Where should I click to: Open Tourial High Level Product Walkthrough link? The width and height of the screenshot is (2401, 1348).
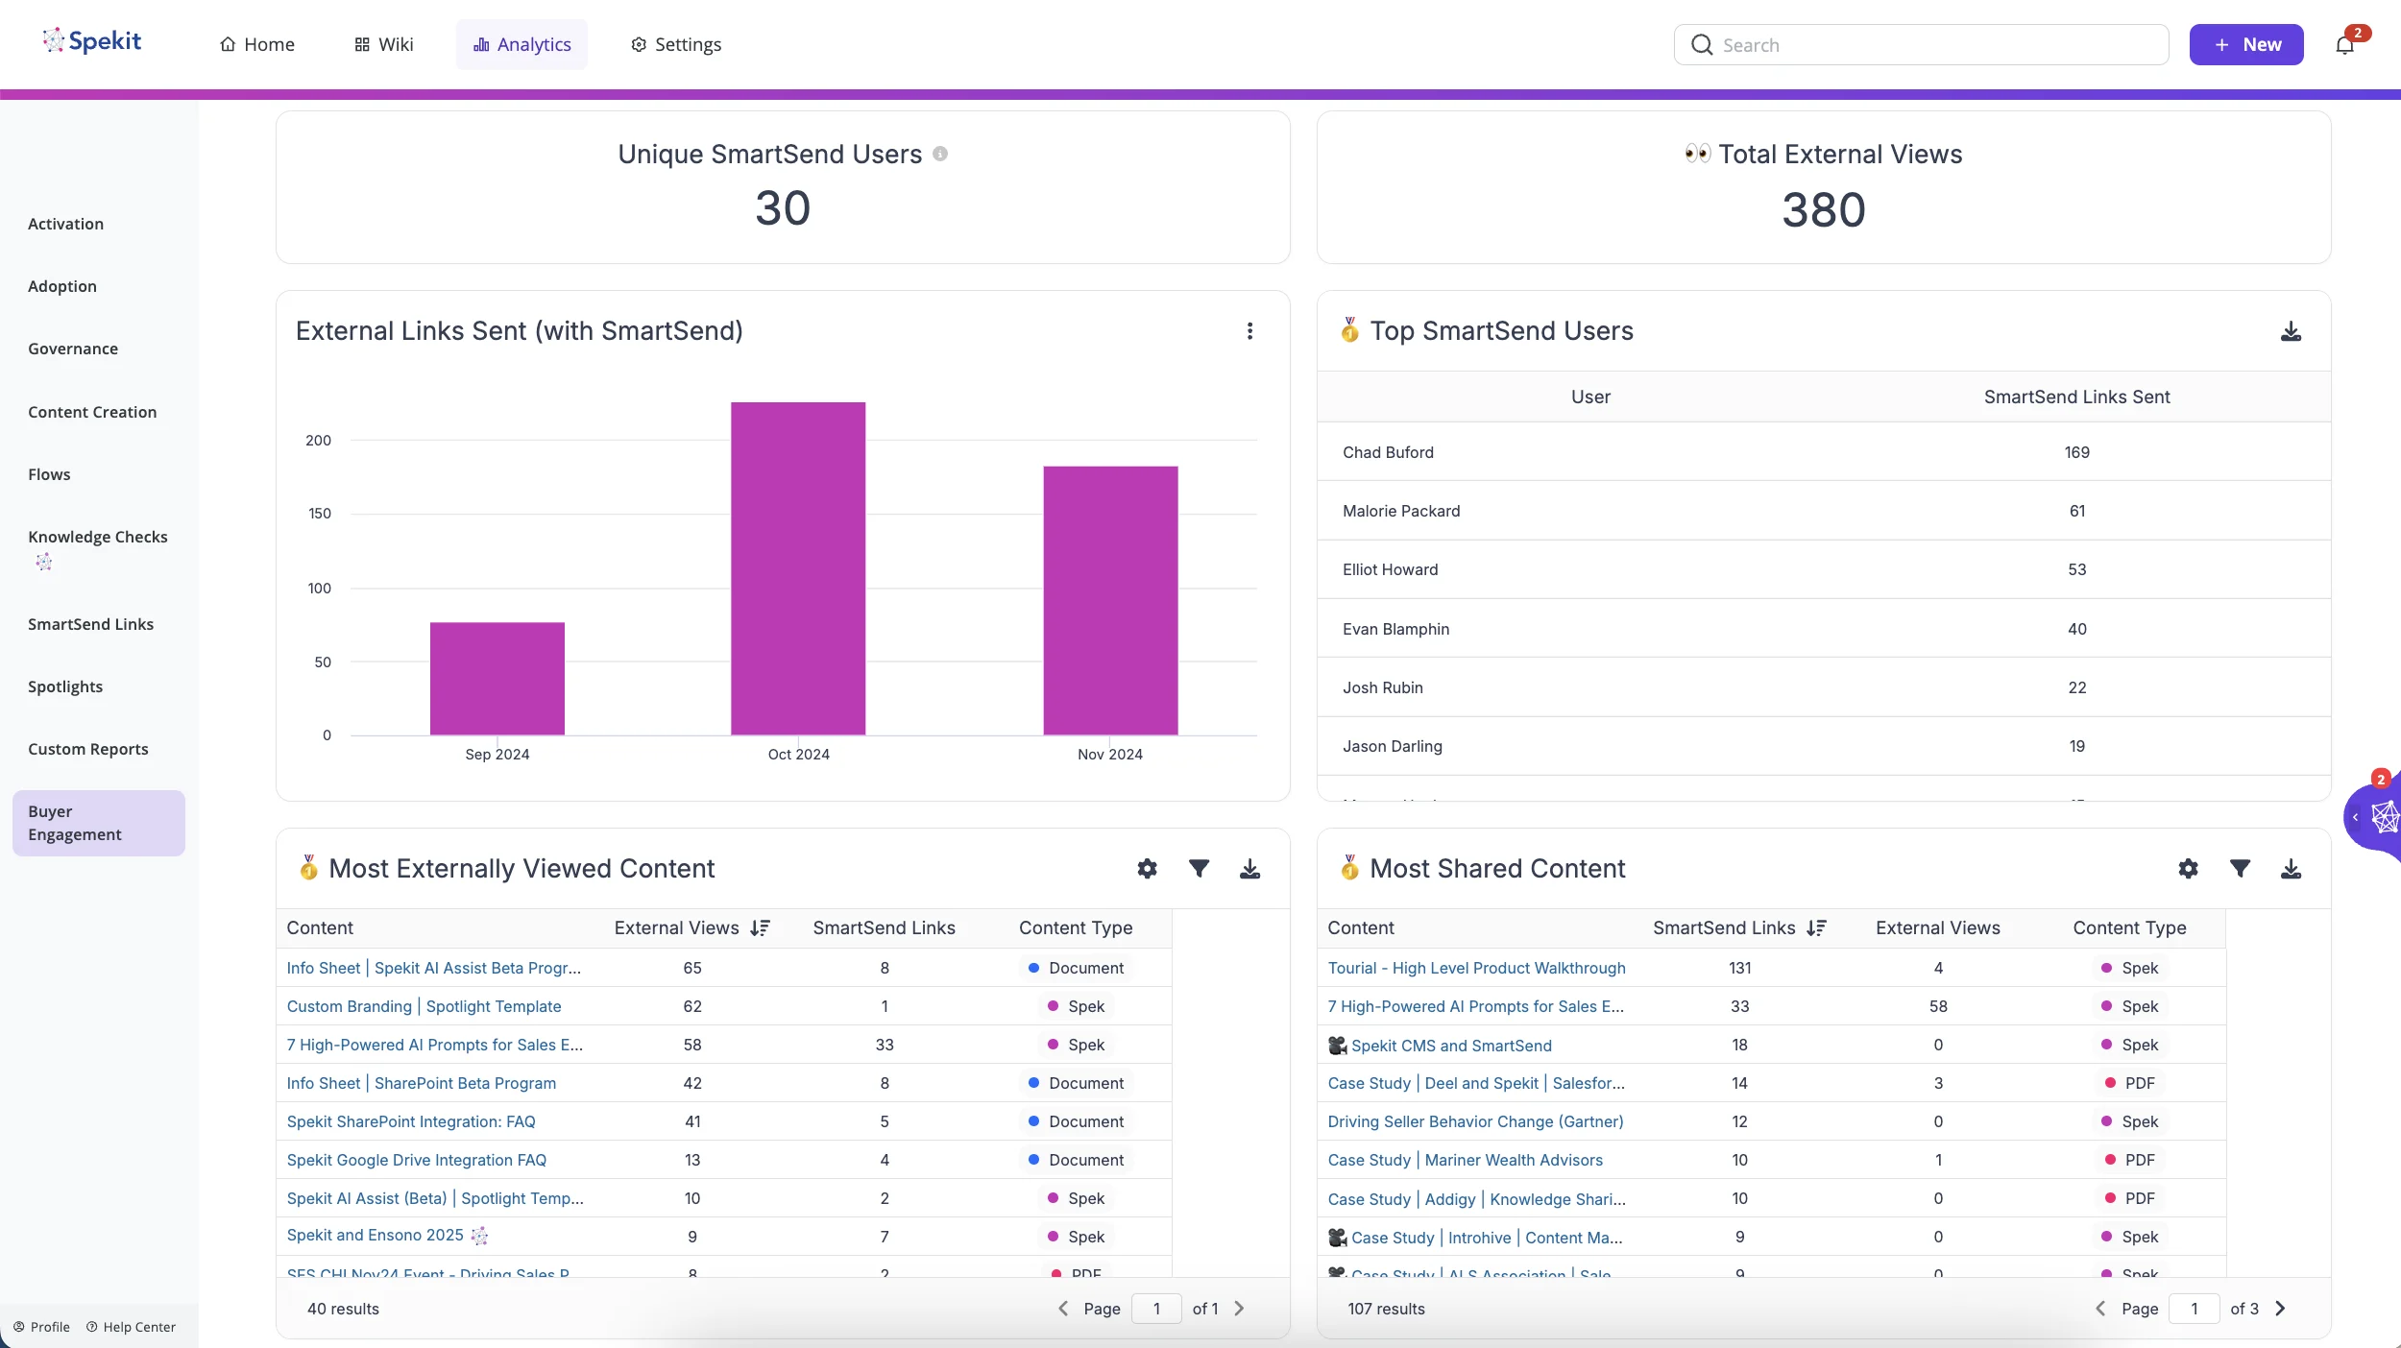(x=1476, y=968)
